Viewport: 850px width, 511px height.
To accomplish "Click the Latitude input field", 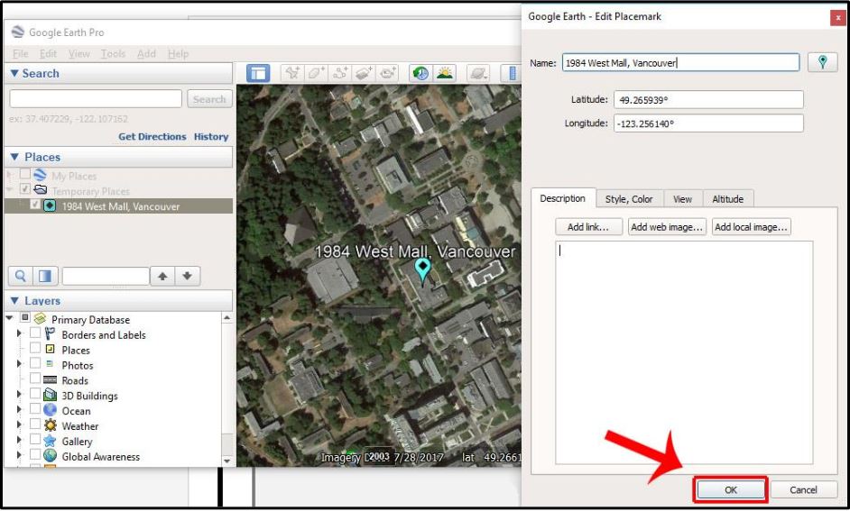I will point(708,100).
